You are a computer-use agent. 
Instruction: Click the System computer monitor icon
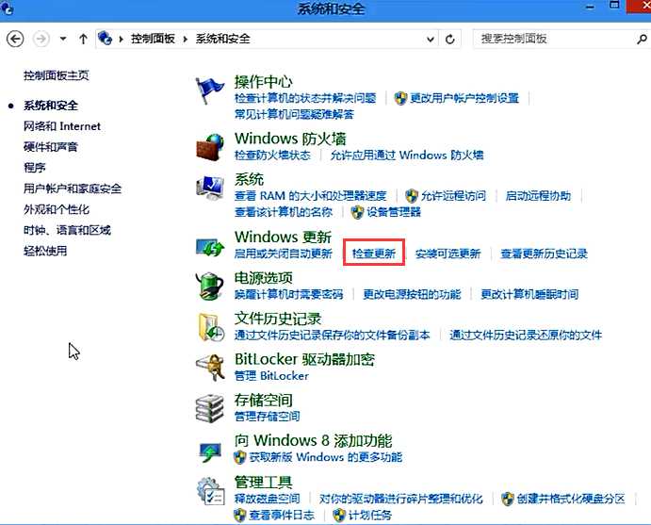click(x=210, y=188)
